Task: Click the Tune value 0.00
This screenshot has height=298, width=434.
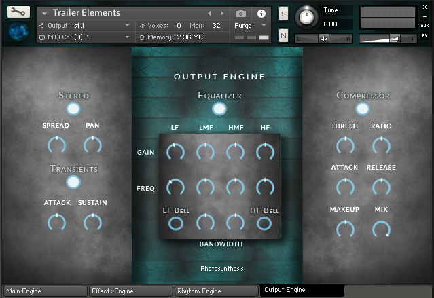Action: click(x=330, y=24)
